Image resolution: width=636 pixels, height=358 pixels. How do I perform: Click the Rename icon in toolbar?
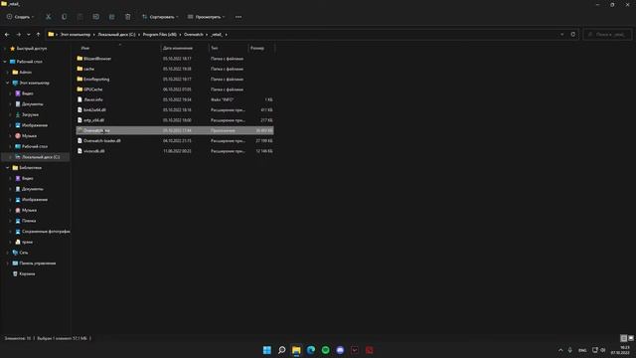coord(95,17)
